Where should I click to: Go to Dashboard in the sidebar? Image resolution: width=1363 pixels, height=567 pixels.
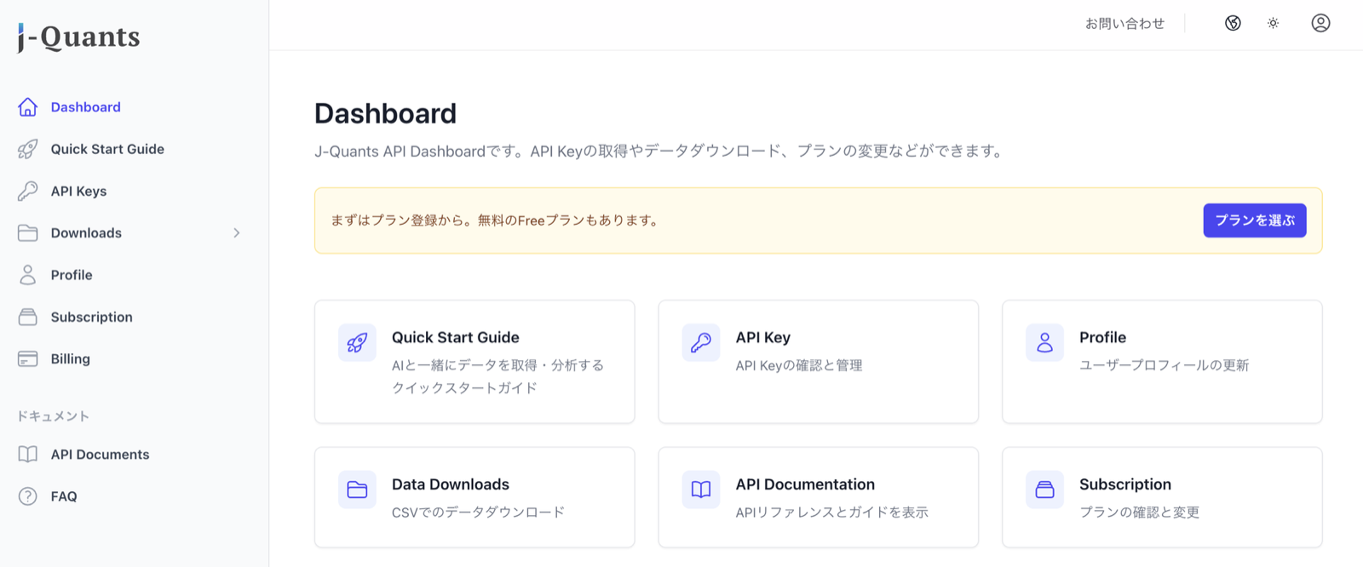[86, 107]
